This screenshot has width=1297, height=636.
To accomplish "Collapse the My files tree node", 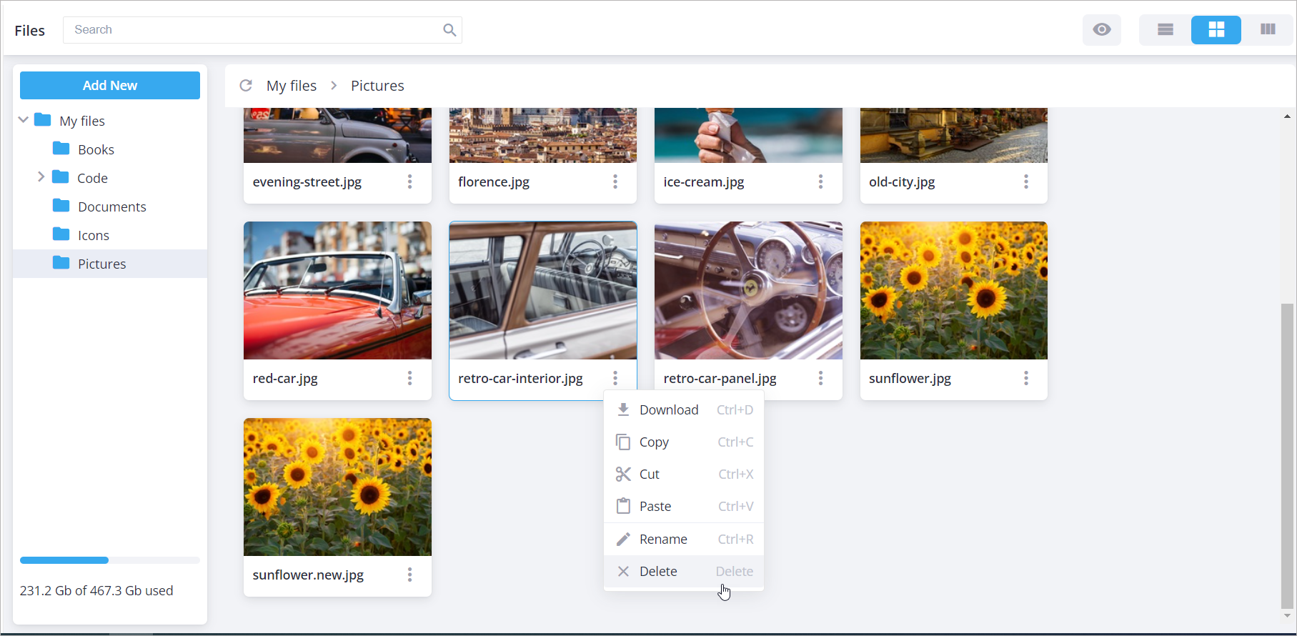I will pyautogui.click(x=24, y=120).
